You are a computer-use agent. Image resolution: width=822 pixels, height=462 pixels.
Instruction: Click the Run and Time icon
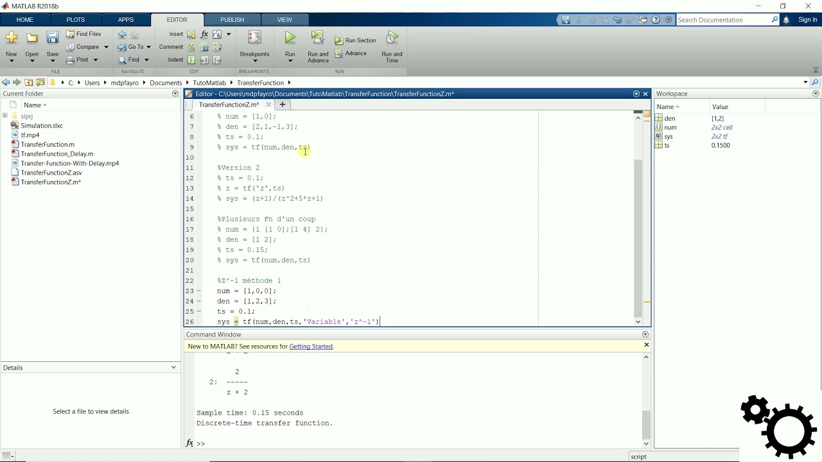(x=392, y=38)
